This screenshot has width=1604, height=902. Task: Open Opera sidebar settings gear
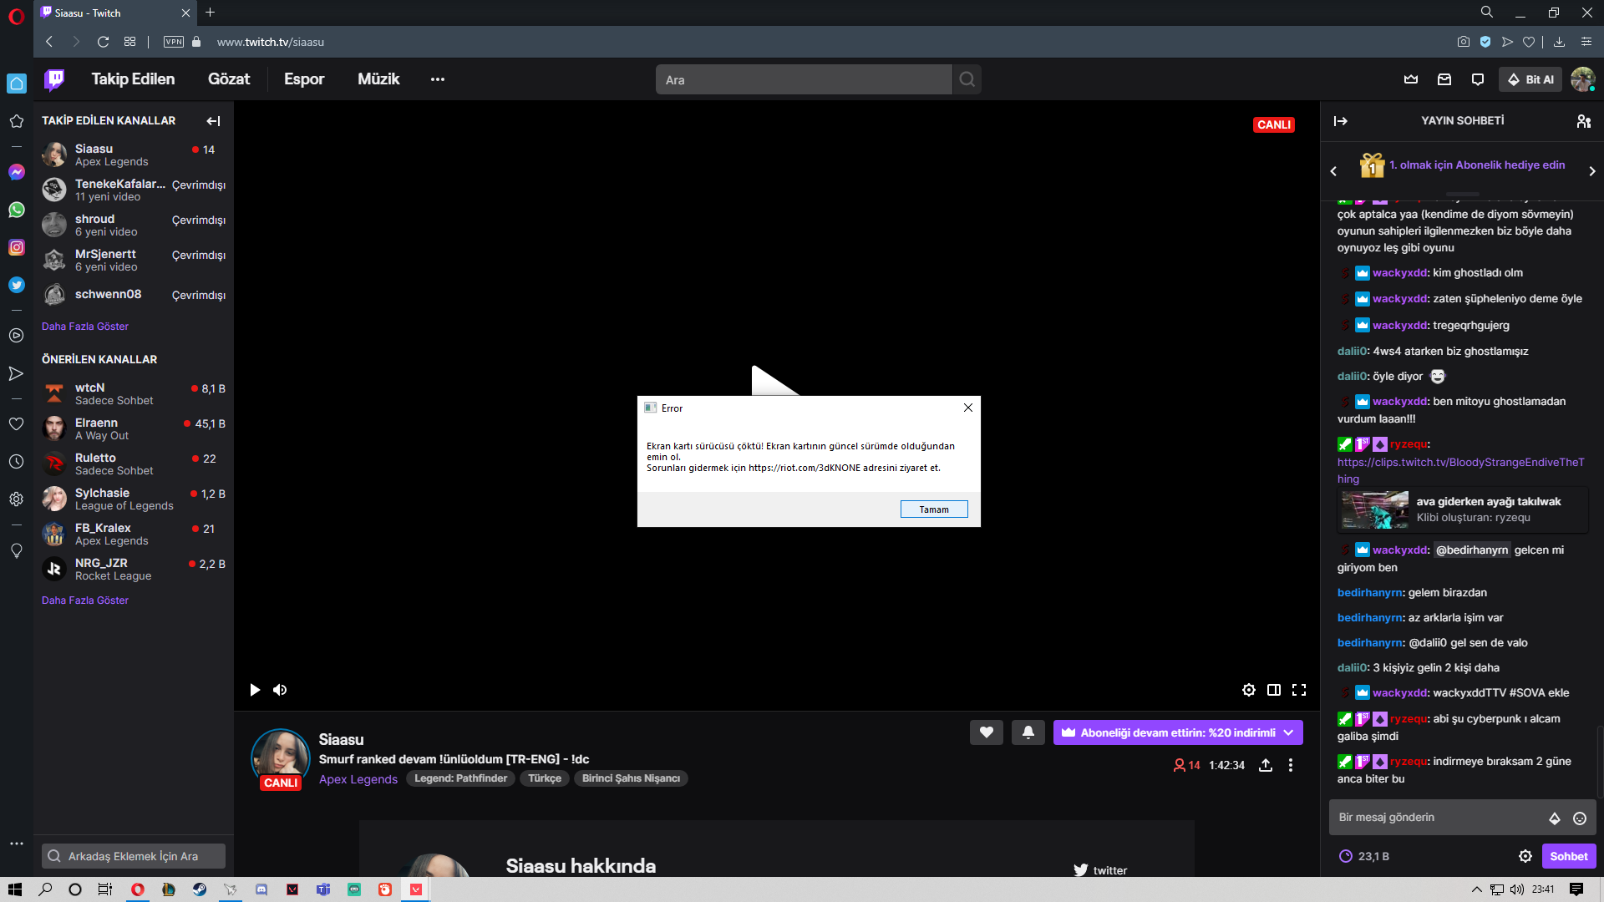(x=16, y=499)
